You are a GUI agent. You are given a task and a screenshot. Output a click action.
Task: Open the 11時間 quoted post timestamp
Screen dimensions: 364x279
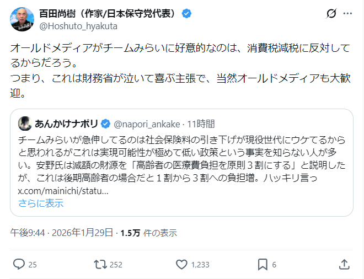[199, 123]
